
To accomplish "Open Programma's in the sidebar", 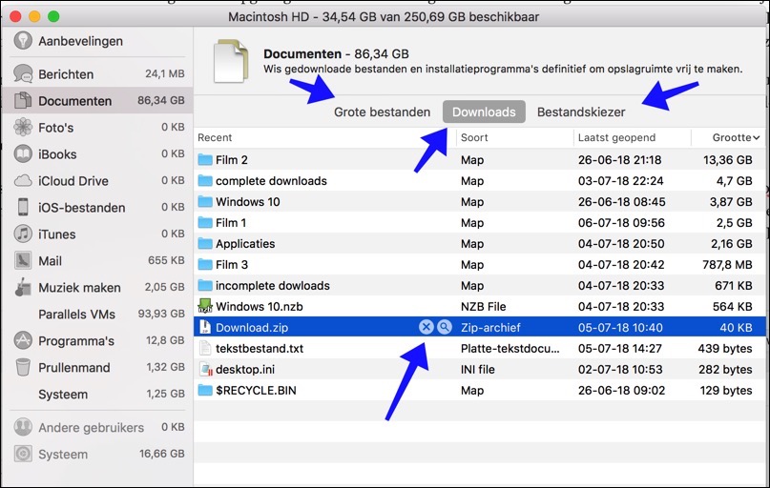I will 75,341.
